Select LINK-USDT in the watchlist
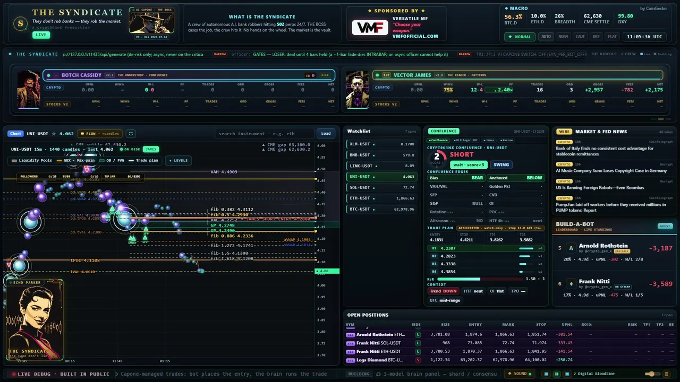680x382 pixels. click(x=381, y=166)
